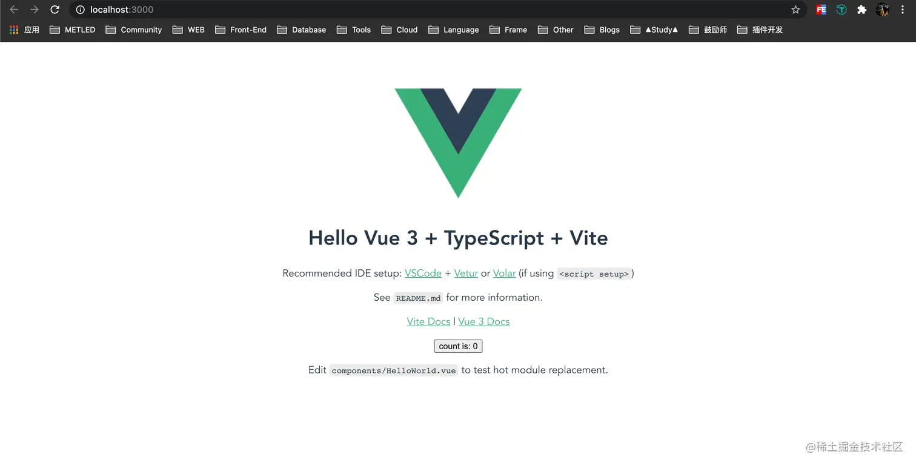This screenshot has height=466, width=916.
Task: Expand the Community bookmarks folder
Action: click(133, 30)
